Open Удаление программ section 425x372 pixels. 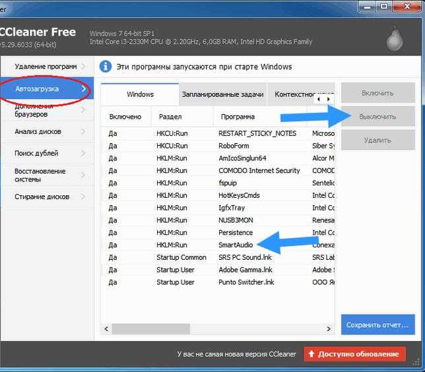(47, 67)
